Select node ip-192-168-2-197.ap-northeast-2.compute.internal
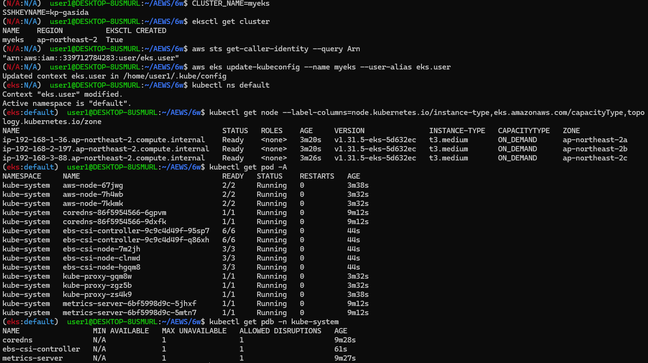Viewport: 648px width, 363px height. pyautogui.click(x=106, y=149)
